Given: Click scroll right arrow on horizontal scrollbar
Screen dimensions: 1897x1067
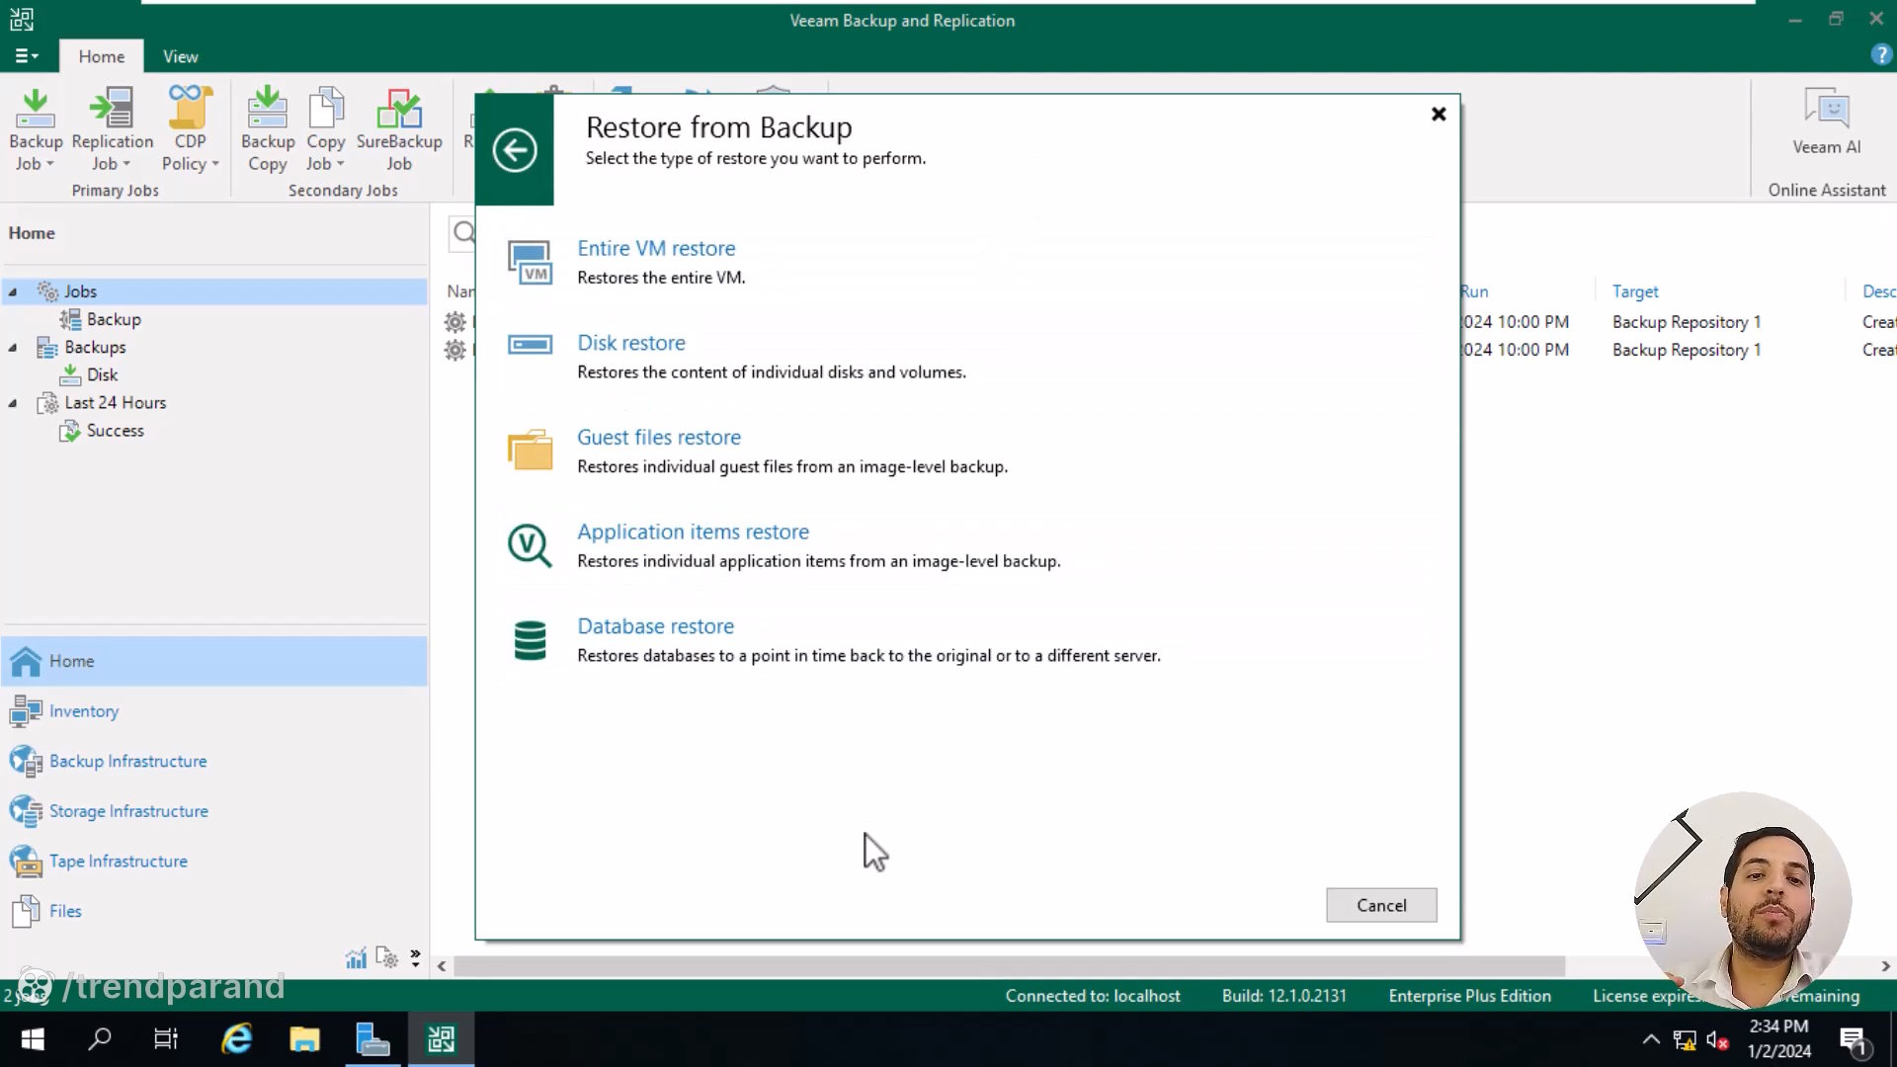Looking at the screenshot, I should 1885,966.
